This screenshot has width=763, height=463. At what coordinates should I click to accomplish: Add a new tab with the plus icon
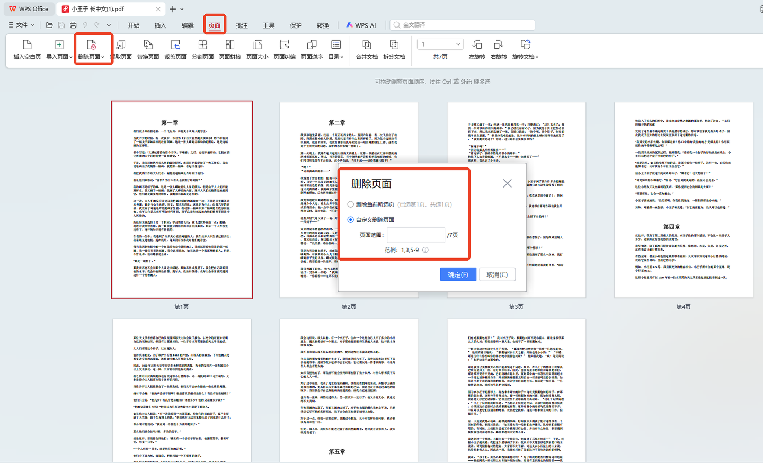pyautogui.click(x=173, y=9)
